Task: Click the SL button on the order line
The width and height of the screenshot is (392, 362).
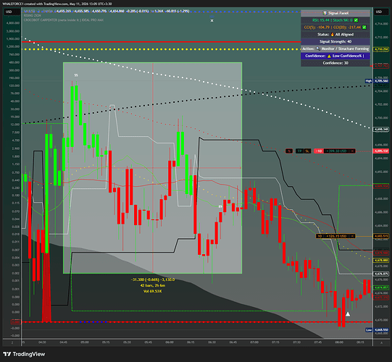Action: (307, 151)
